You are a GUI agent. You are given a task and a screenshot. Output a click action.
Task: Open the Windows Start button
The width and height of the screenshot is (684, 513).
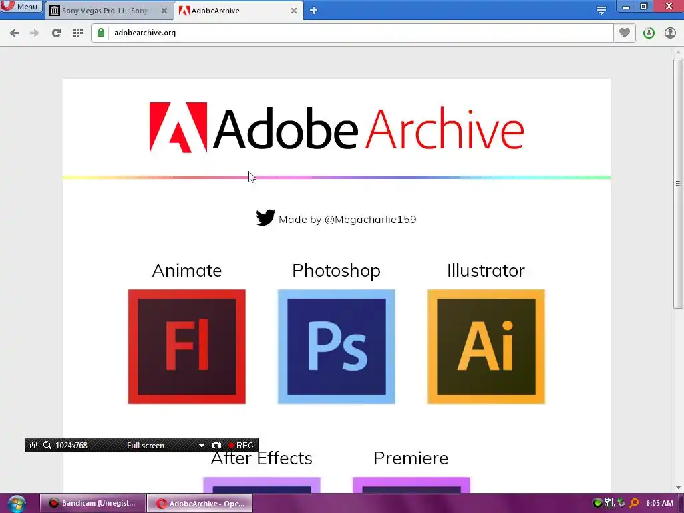16,504
